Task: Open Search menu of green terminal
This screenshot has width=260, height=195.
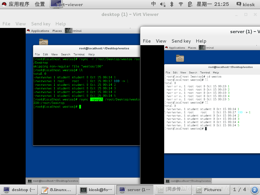Action: 66,54
